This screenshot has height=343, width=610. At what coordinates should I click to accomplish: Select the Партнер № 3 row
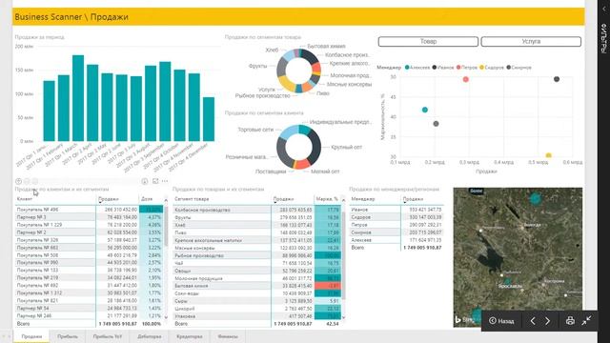[x=90, y=217]
